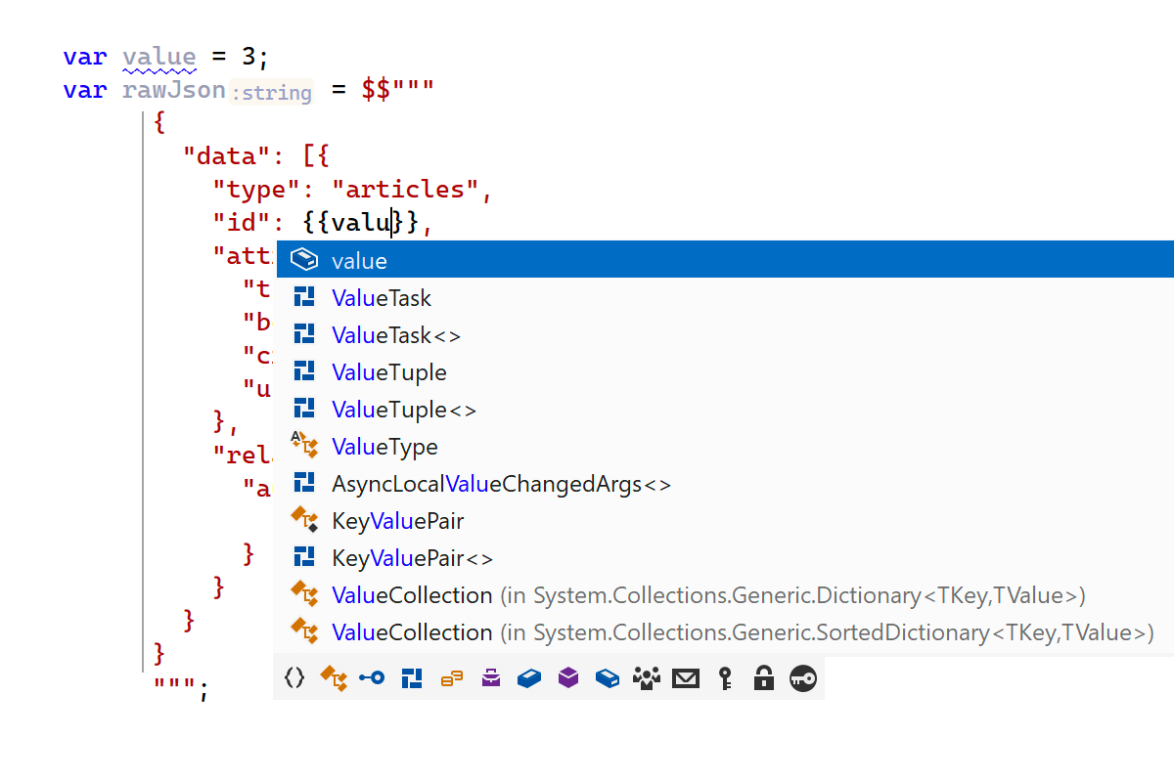Pick the non-generic ValueTuple suggestion

388,372
